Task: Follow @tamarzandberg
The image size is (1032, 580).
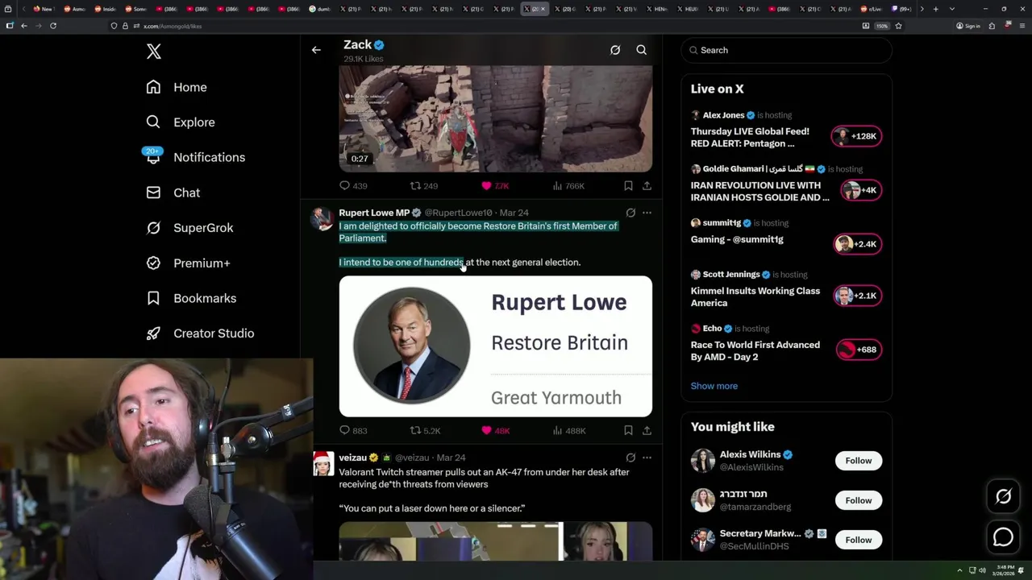Action: click(x=858, y=500)
